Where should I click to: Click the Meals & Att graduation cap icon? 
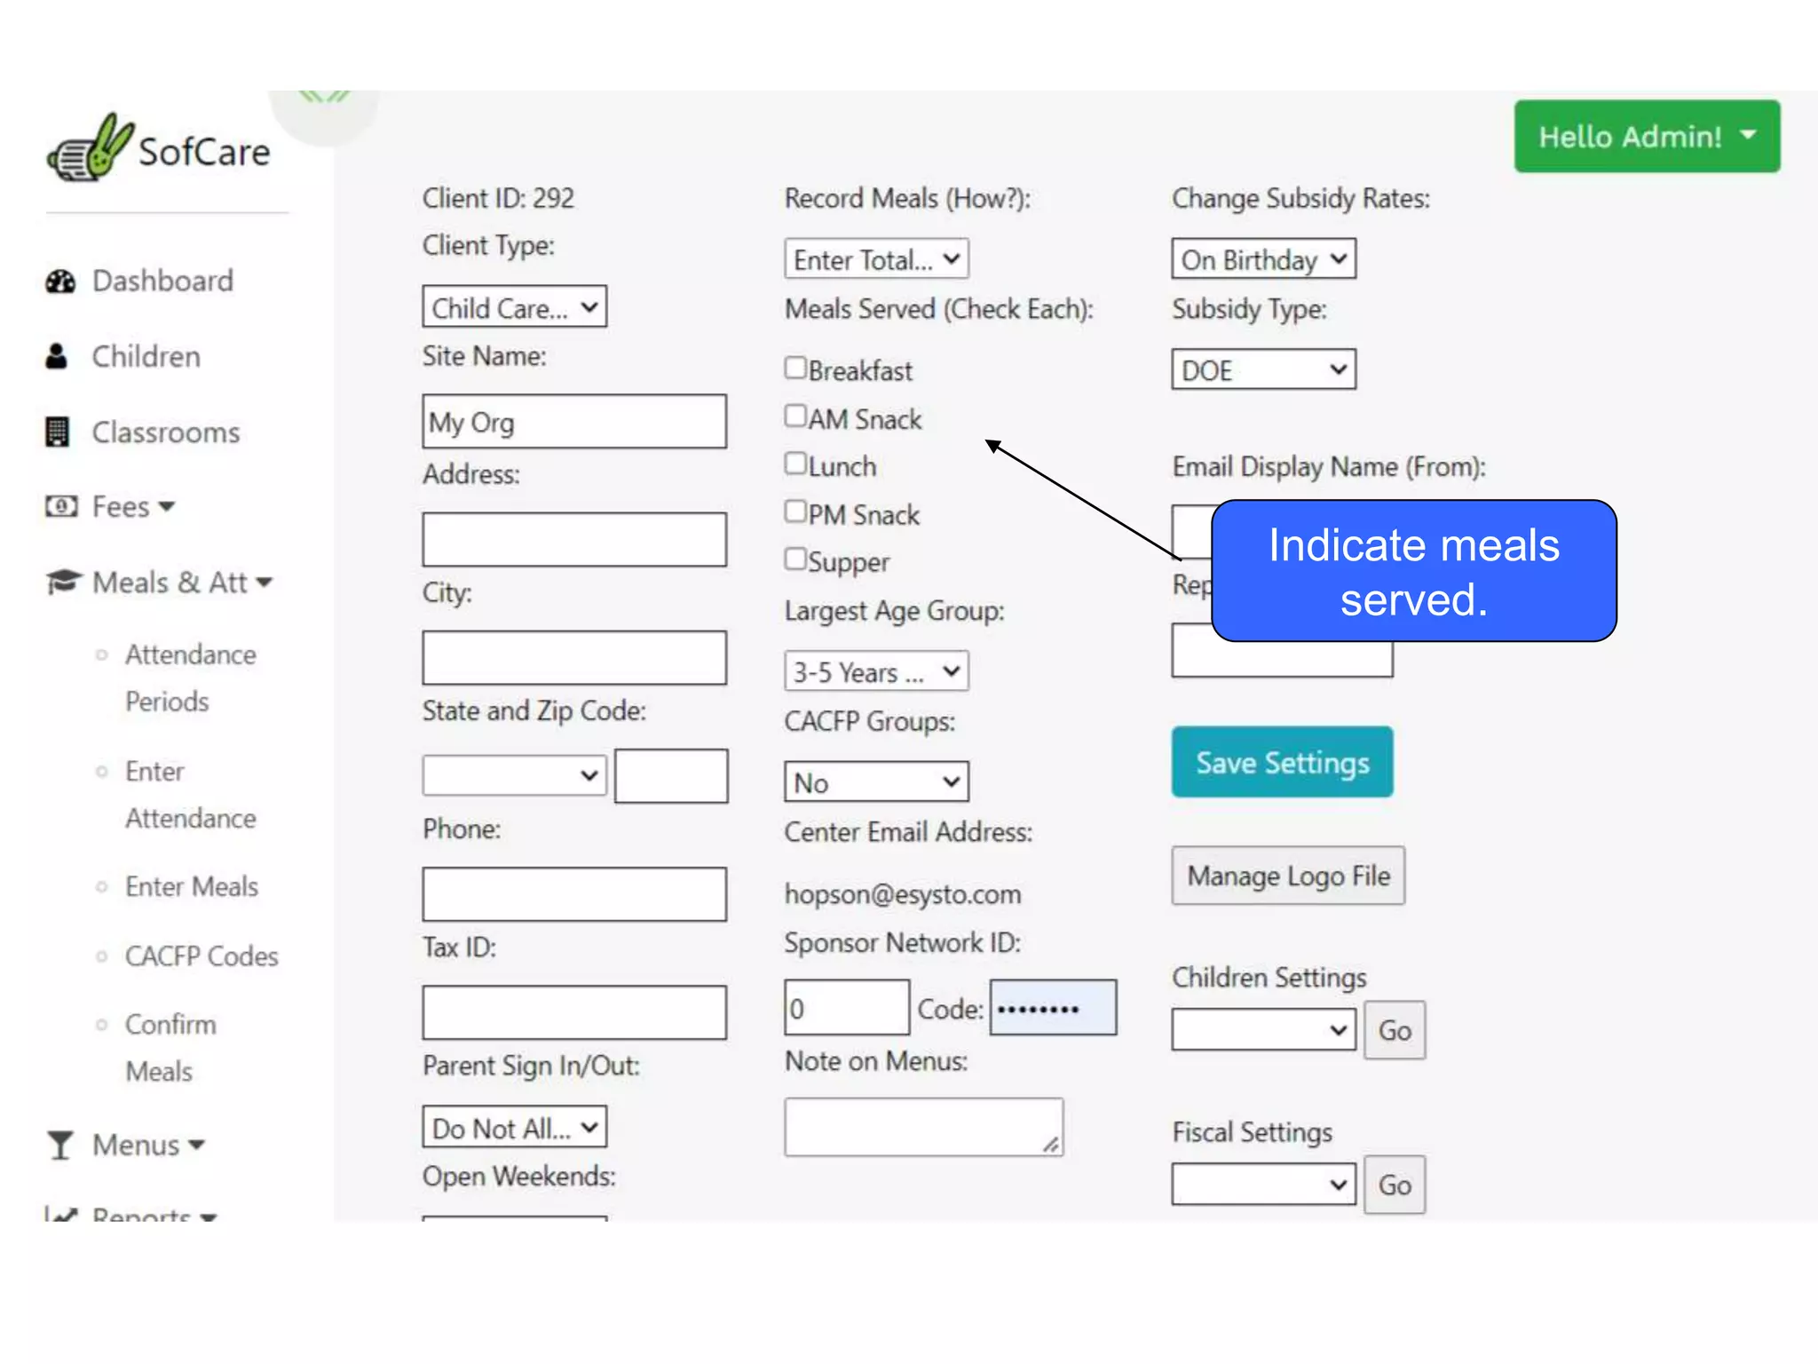tap(64, 582)
